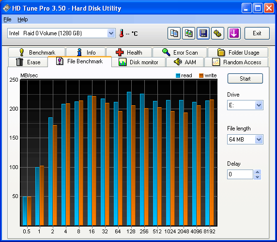Click the Start button

pos(245,79)
